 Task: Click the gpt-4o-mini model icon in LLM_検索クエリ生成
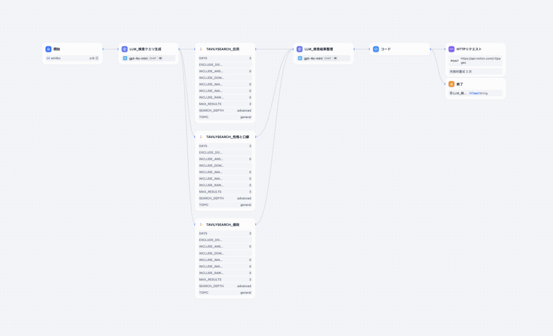[125, 58]
